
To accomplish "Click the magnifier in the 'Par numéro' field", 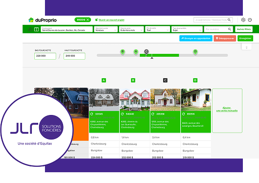I will 230,29.
